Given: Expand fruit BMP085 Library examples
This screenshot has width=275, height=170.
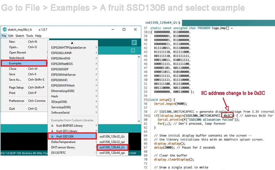Looking at the screenshot, I should (73, 126).
